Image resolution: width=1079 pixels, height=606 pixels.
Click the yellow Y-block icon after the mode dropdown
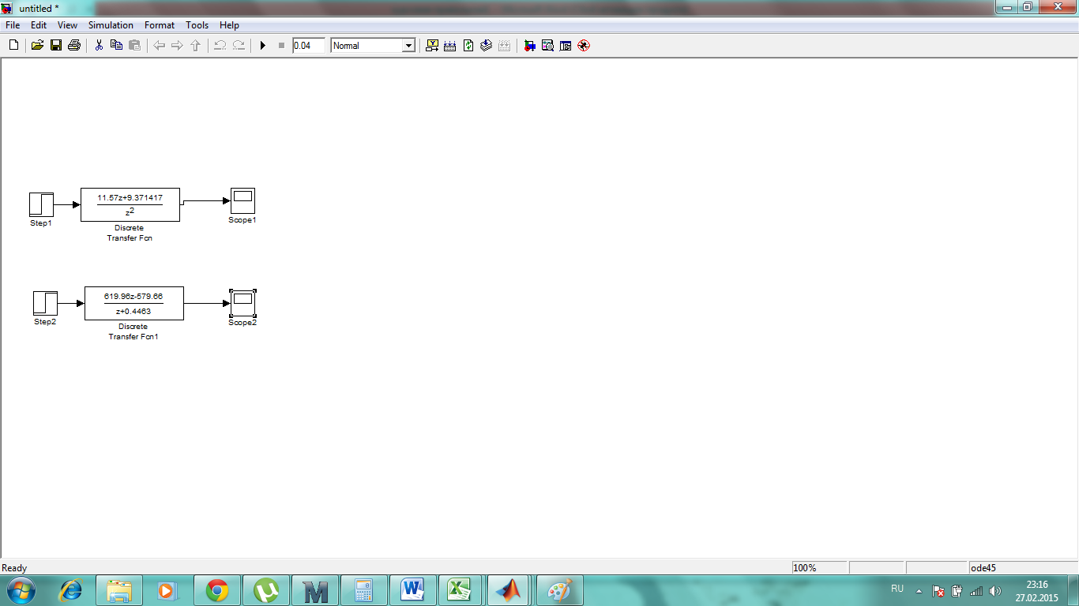coord(432,46)
